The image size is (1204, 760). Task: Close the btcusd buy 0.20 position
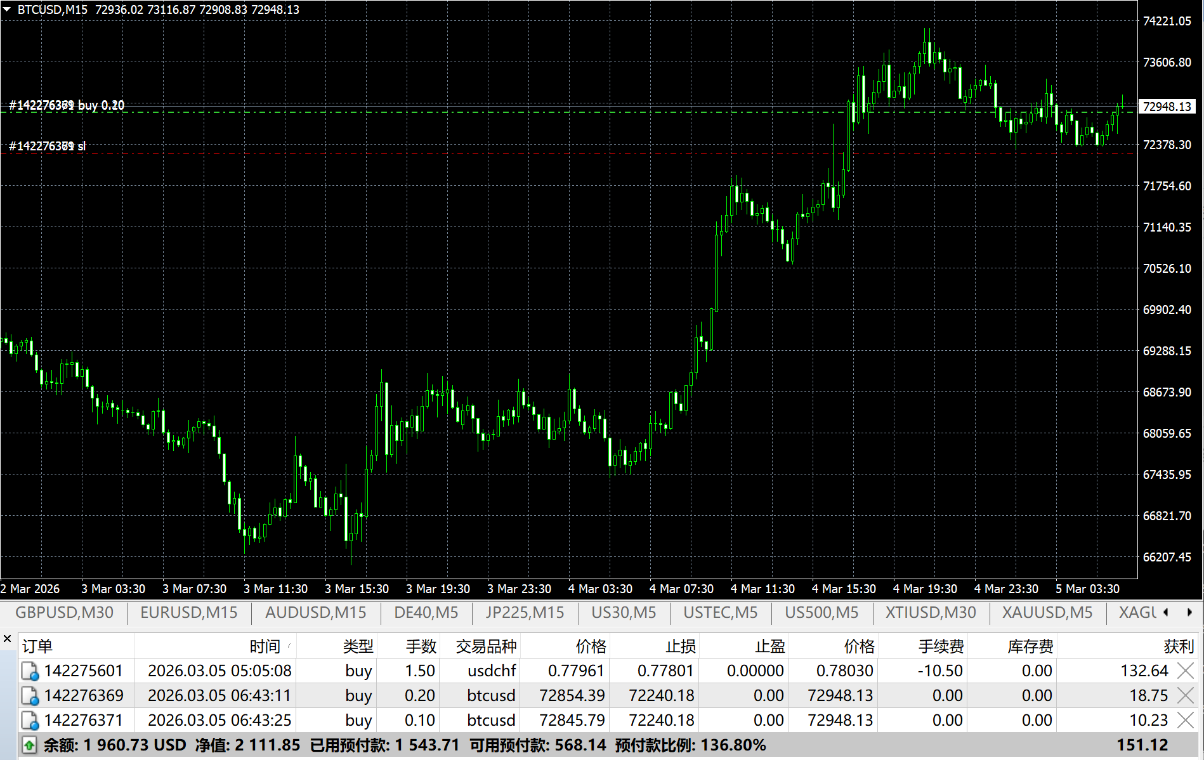1185,696
